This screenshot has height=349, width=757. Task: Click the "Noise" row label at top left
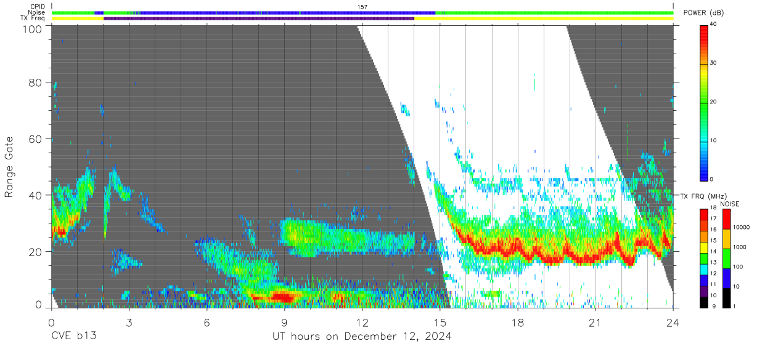[37, 12]
